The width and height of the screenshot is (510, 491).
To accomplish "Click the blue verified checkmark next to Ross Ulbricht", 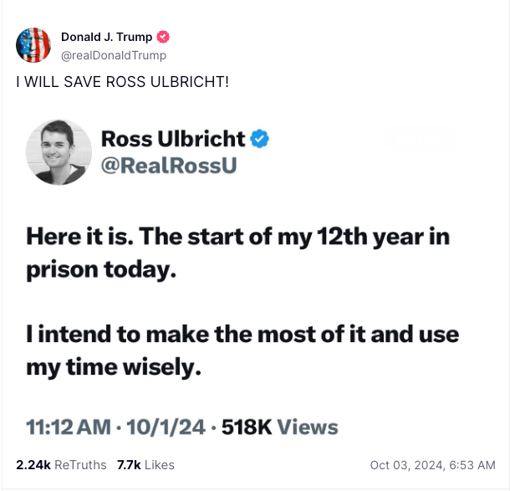I will [261, 139].
